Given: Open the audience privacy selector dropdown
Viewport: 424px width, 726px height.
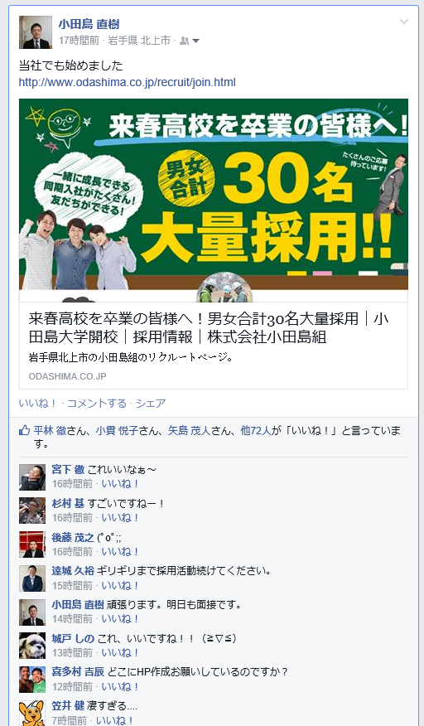Looking at the screenshot, I should coord(190,41).
